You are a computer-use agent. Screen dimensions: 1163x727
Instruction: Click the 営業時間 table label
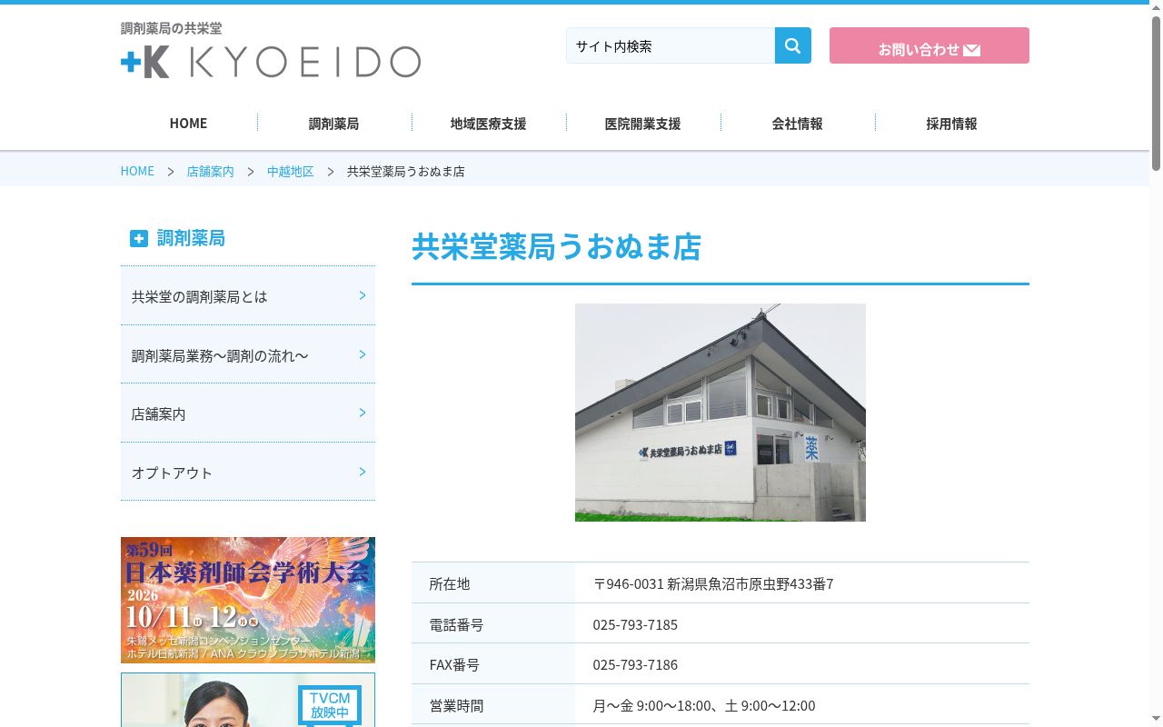[456, 705]
